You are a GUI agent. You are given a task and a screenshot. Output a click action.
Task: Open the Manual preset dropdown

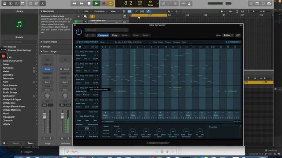(x=106, y=30)
